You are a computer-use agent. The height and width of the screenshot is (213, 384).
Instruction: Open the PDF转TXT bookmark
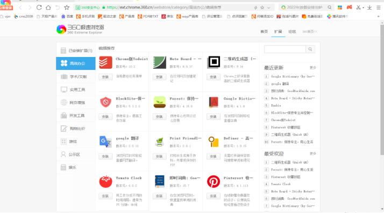(148, 17)
